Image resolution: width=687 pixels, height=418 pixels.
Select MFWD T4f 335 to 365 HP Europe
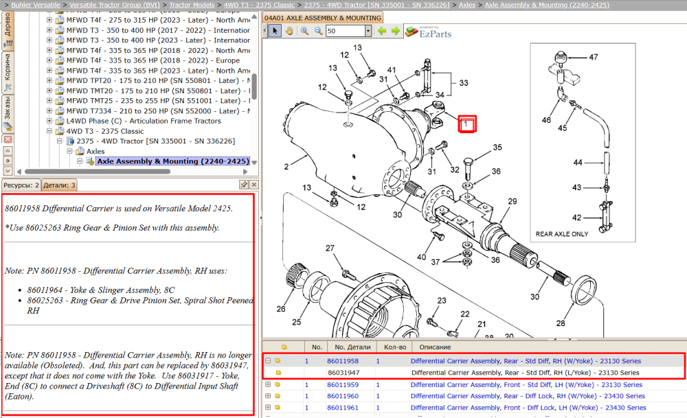pyautogui.click(x=153, y=60)
